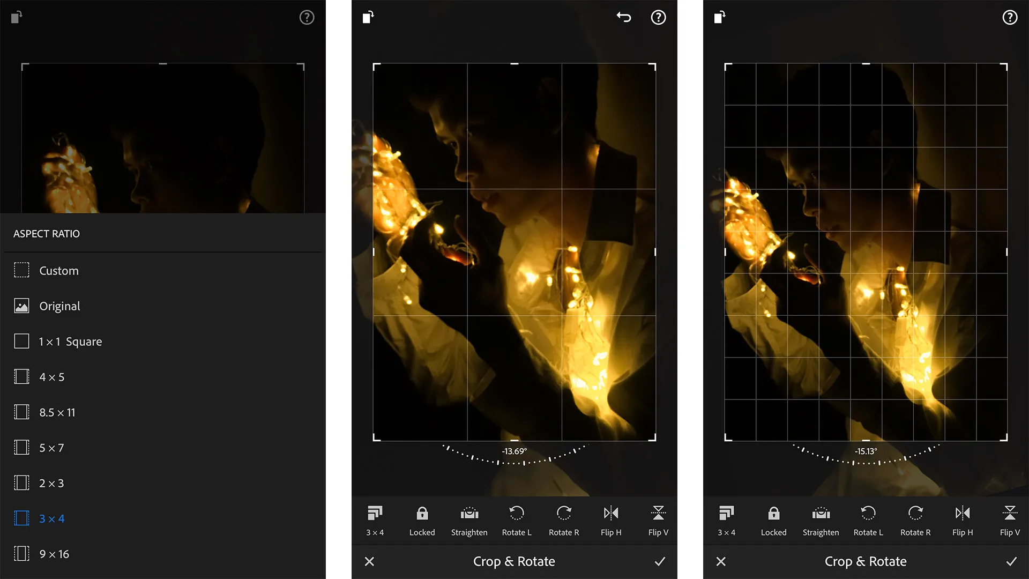Image resolution: width=1029 pixels, height=579 pixels.
Task: Select the Custom aspect ratio
Action: [57, 270]
